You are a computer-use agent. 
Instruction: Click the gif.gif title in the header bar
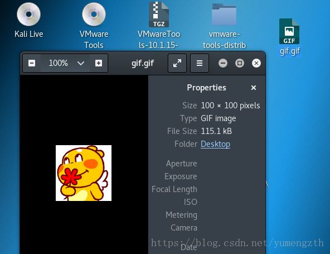pyautogui.click(x=143, y=63)
